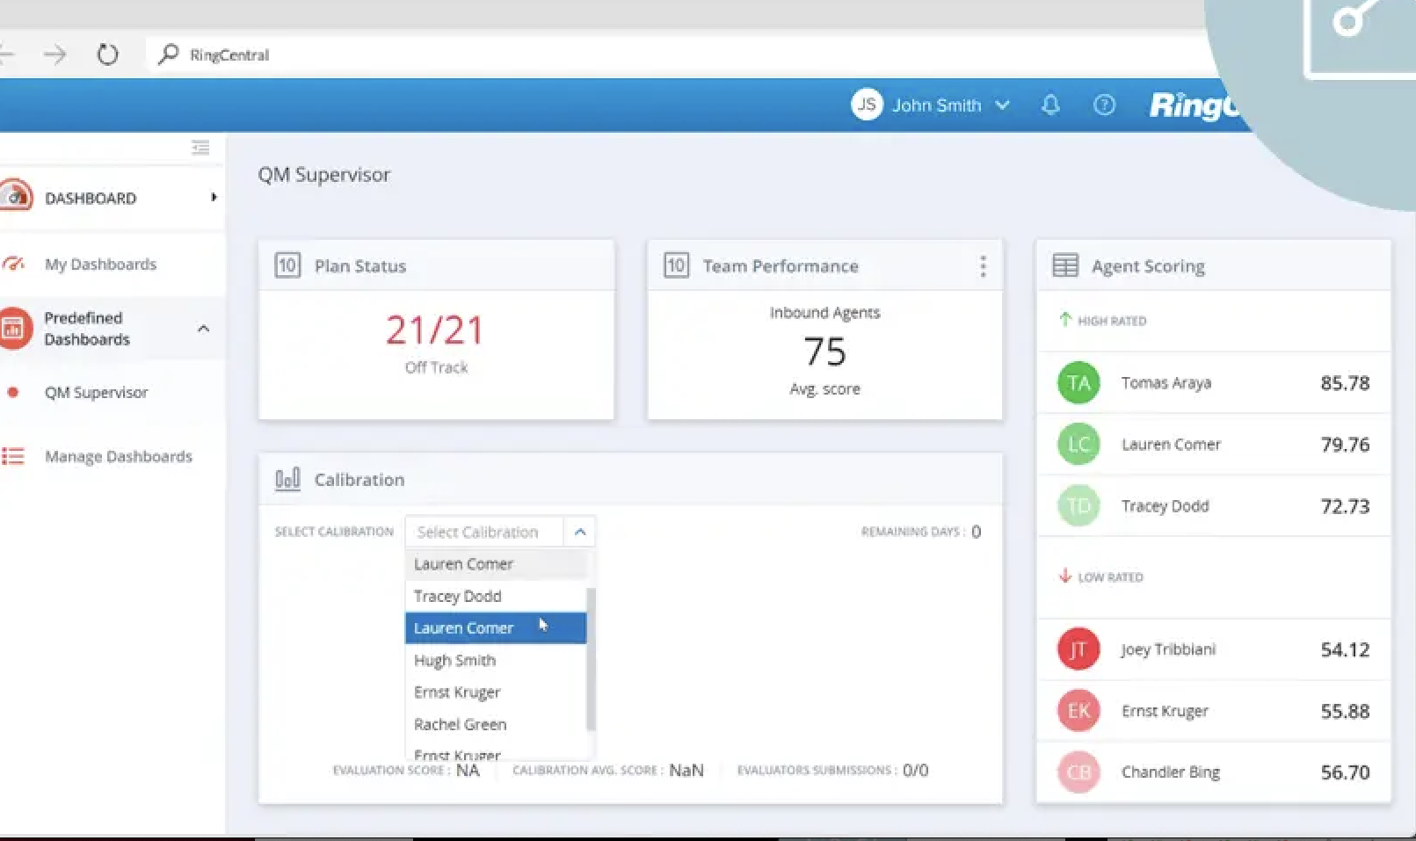Click the 85.78 score
1416x841 pixels.
1345,383
